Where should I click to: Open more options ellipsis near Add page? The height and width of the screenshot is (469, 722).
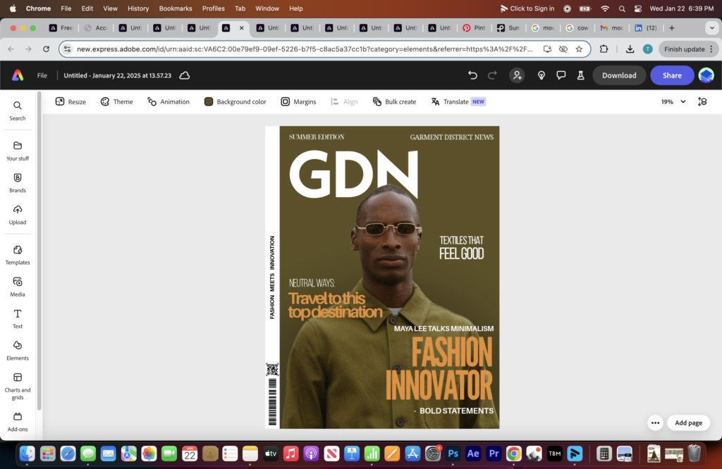pyautogui.click(x=655, y=423)
